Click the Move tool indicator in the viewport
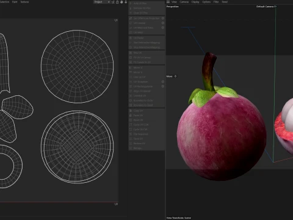The image size is (293, 220). tap(172, 76)
